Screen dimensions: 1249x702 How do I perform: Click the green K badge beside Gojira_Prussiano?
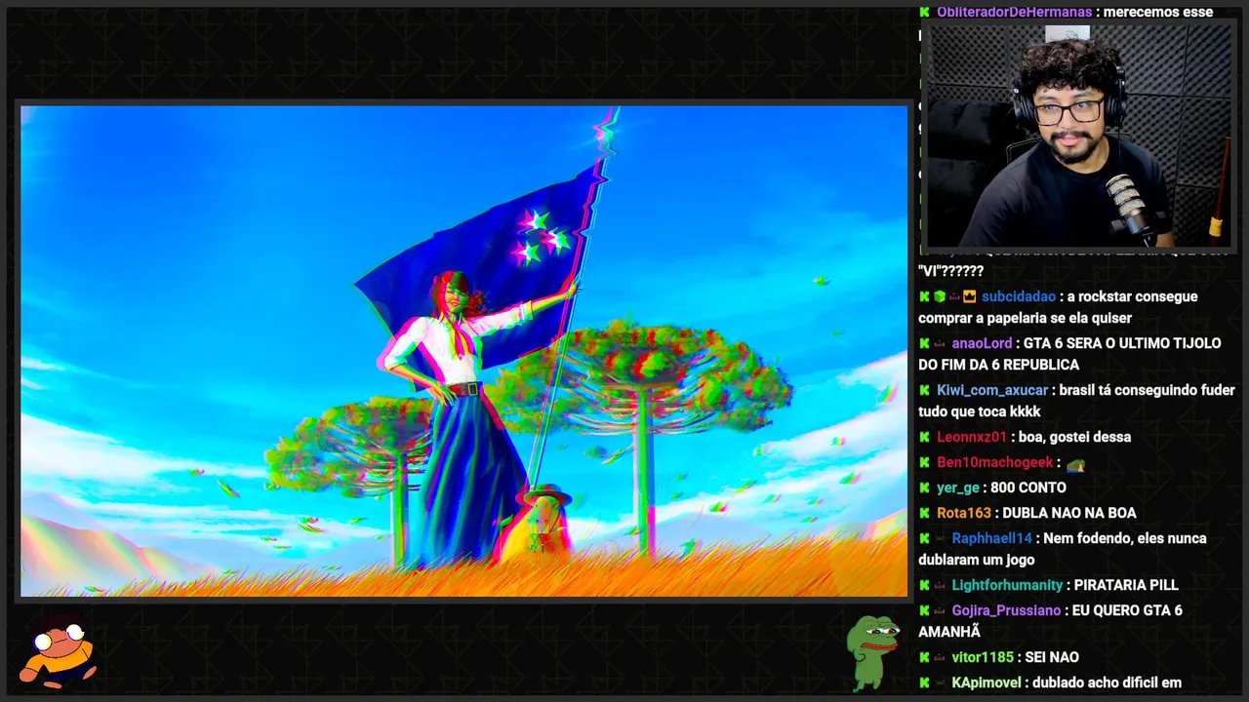(x=924, y=610)
